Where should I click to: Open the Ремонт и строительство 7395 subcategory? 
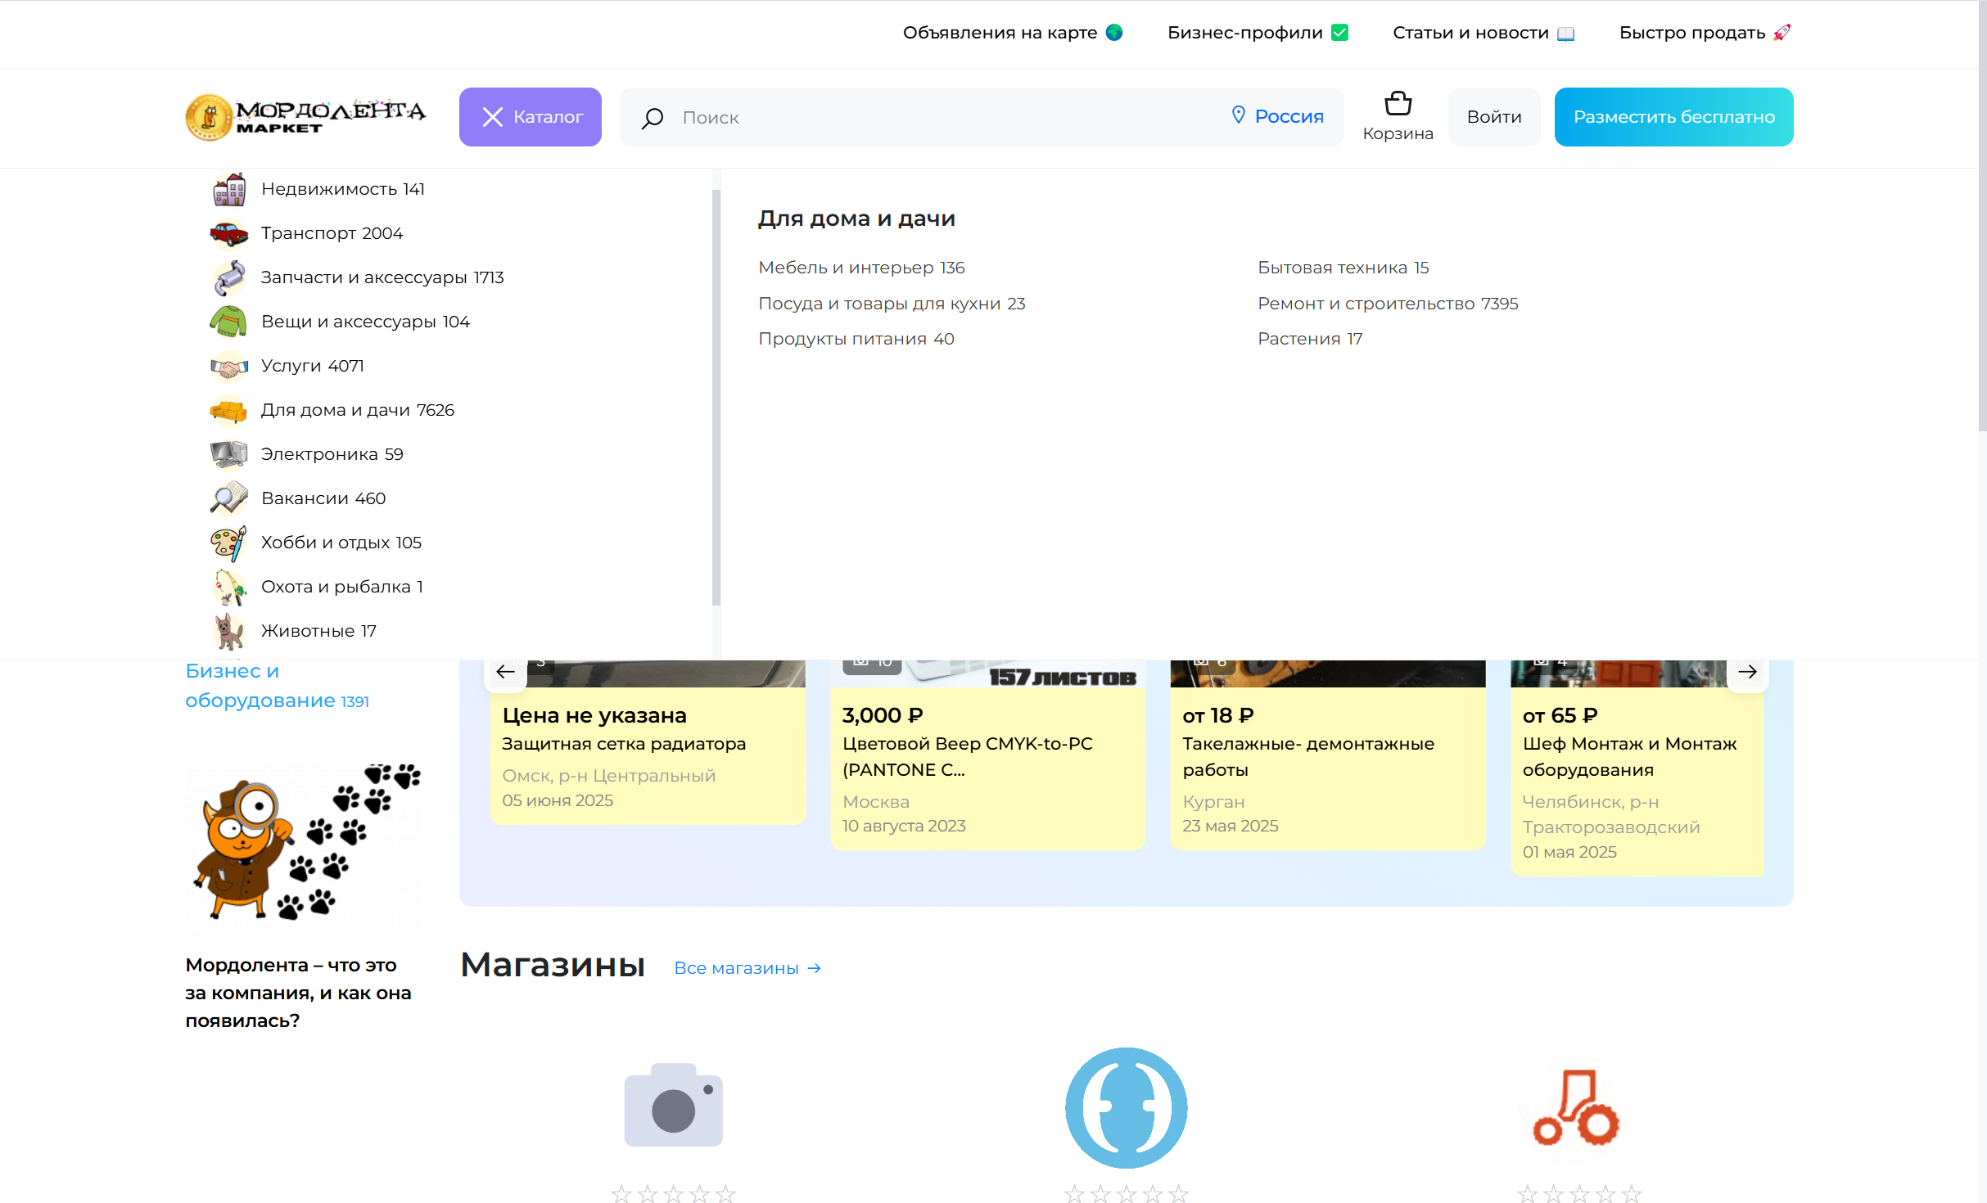tap(1387, 304)
